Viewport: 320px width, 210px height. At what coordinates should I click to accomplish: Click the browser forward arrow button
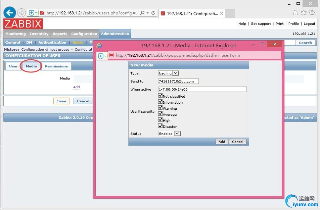point(21,13)
